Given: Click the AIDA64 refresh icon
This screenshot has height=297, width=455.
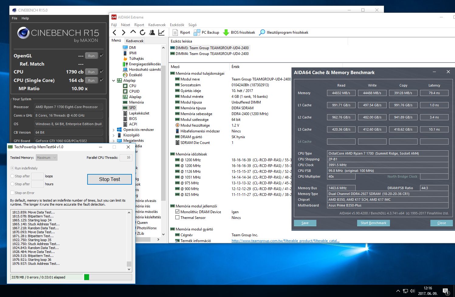Looking at the screenshot, I should [143, 32].
